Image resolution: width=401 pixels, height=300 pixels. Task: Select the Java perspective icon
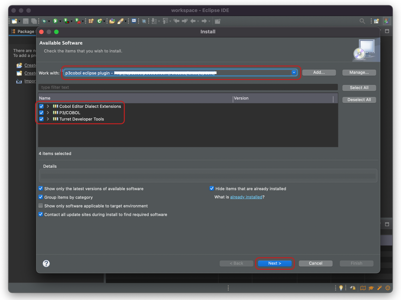[x=387, y=21]
